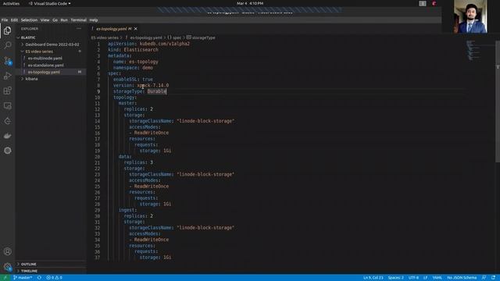Viewport: 500px width, 281px height.
Task: Open the Remote Explorer activity icon
Action: click(x=7, y=106)
